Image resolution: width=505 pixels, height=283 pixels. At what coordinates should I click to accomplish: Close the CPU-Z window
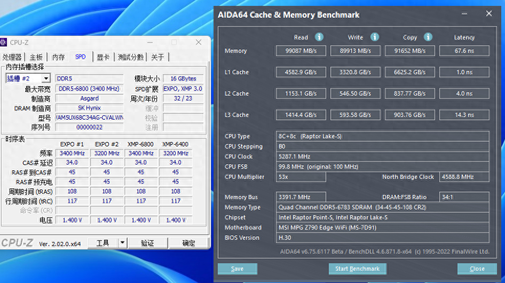coord(199,42)
